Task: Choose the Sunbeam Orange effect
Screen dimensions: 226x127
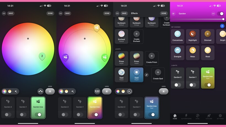Action: point(136,22)
